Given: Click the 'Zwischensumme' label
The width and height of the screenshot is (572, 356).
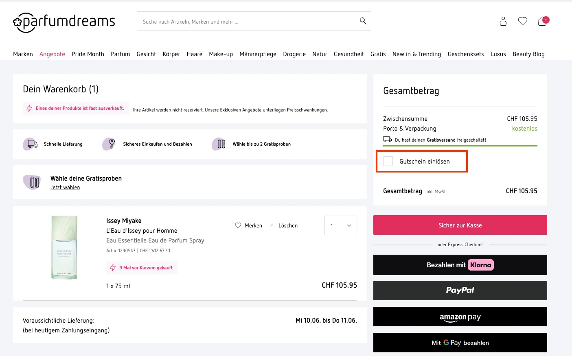Looking at the screenshot, I should coord(405,119).
